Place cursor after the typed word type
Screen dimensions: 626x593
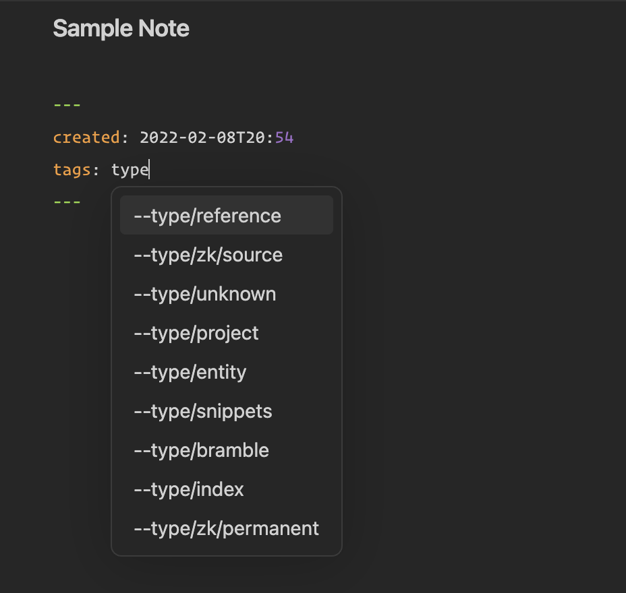click(148, 169)
